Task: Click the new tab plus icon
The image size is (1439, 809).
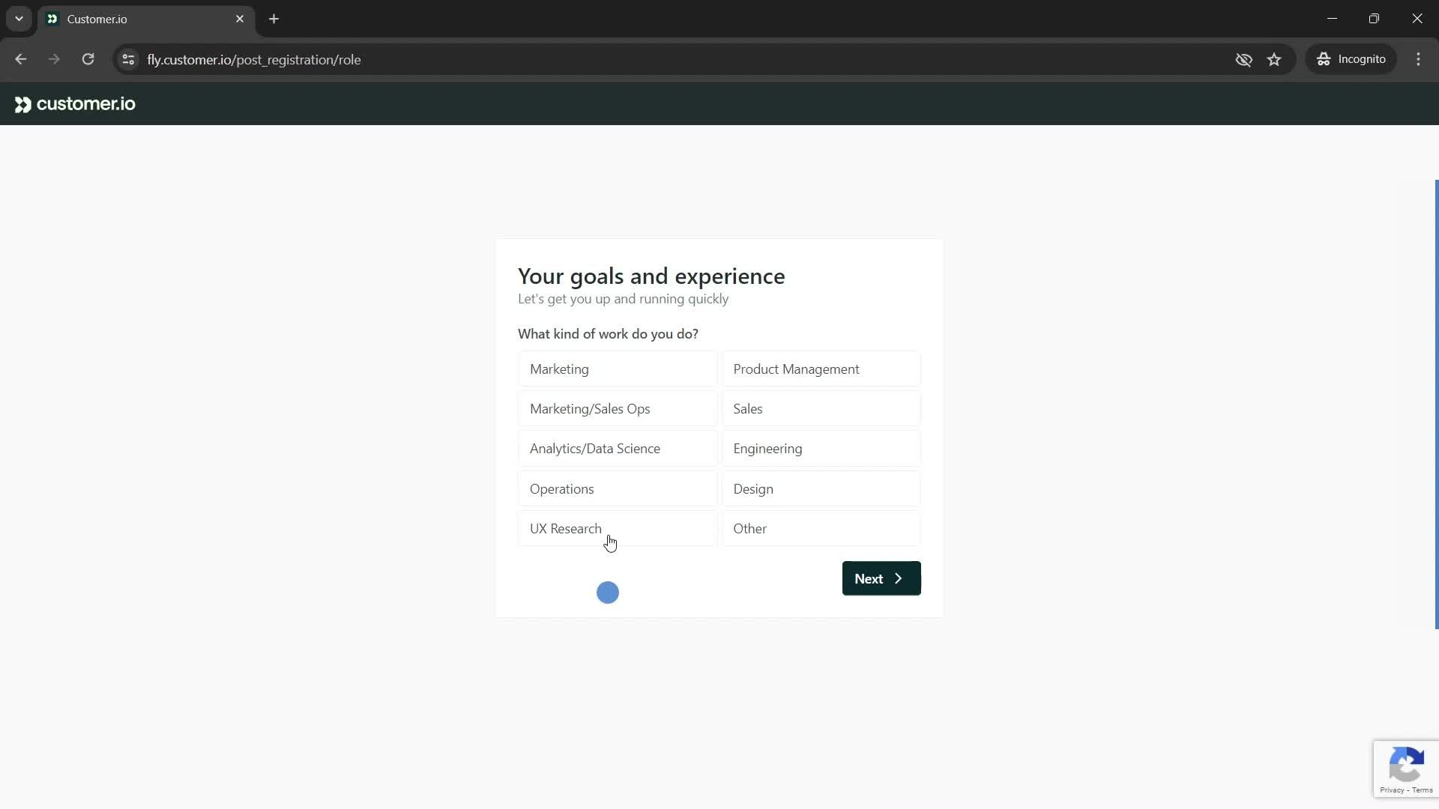Action: pyautogui.click(x=275, y=19)
